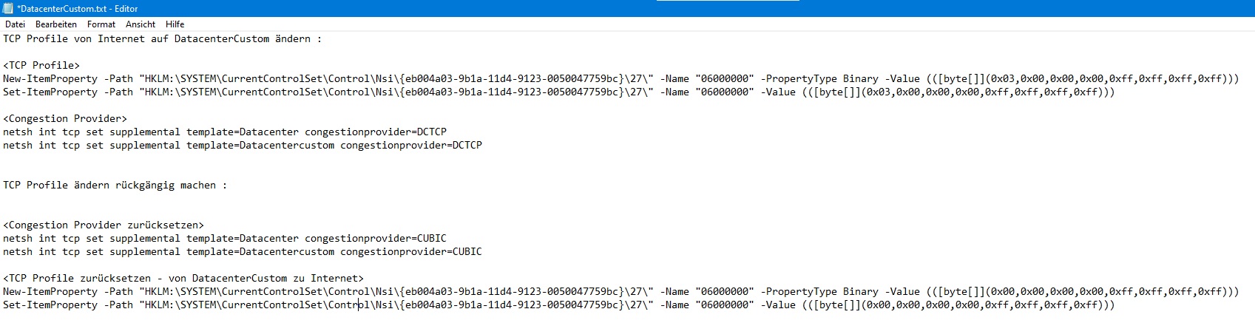Click the *DatacenterCustom.txt title bar text
Viewport: 1255px width, 323px height.
(78, 9)
